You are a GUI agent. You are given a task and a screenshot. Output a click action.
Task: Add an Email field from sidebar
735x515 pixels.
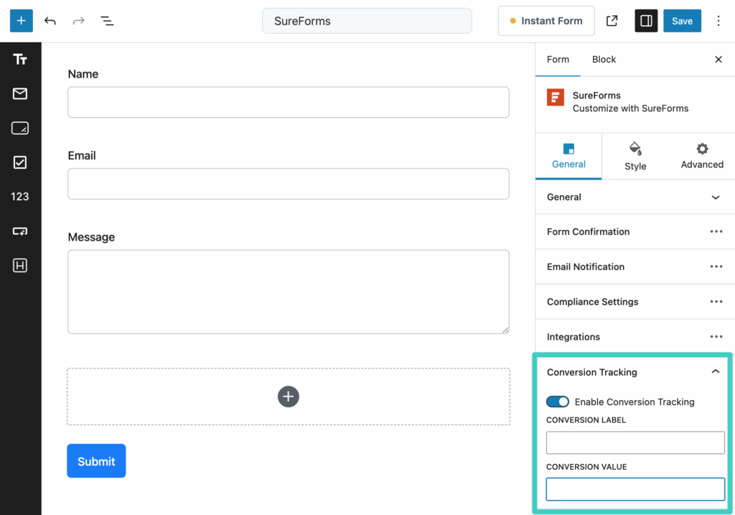[x=19, y=94]
